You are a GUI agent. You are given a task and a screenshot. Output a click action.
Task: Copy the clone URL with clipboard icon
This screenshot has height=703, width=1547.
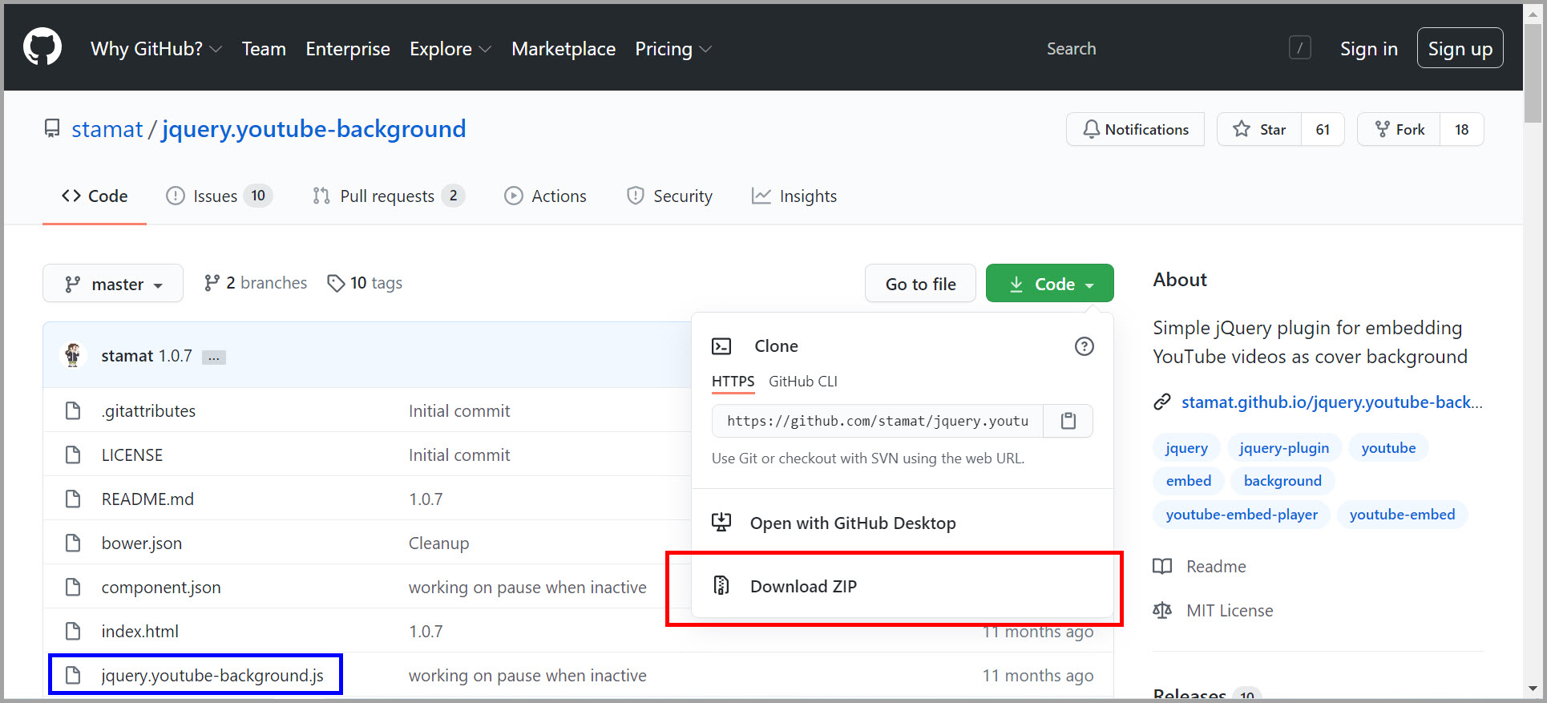point(1068,421)
